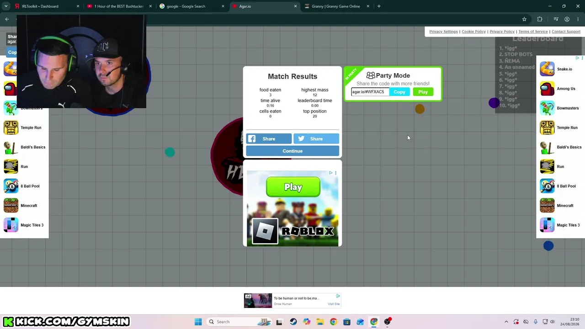Open the Magic Tiles 3 icon in right sidebar
This screenshot has height=329, width=585.
click(x=547, y=225)
